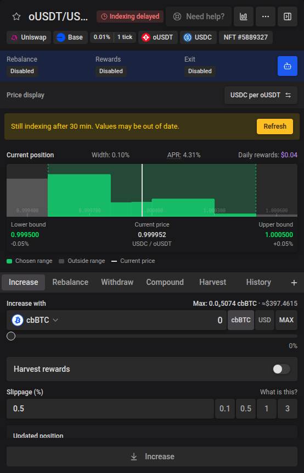Refresh the stale indexing values
The image size is (304, 473).
275,127
